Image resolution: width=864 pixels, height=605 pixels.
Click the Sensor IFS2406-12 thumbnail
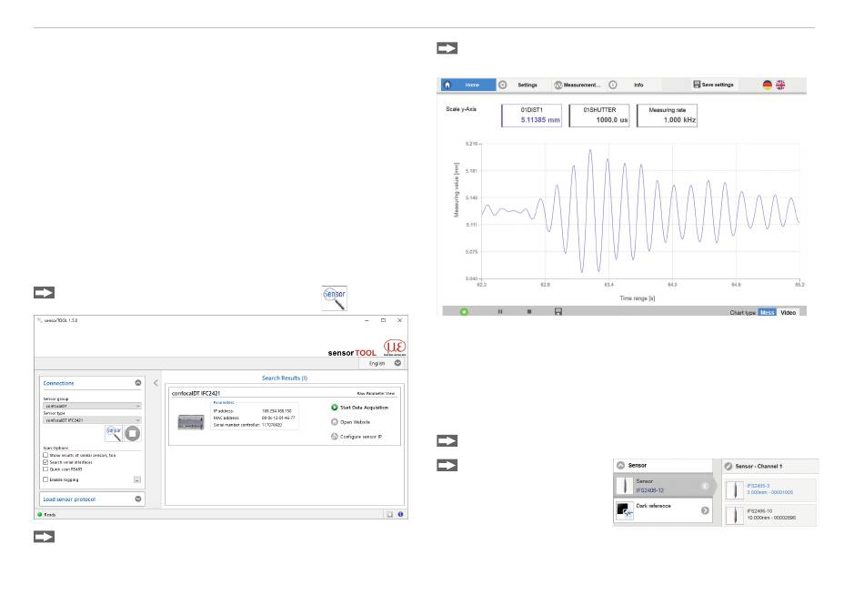pyautogui.click(x=624, y=486)
